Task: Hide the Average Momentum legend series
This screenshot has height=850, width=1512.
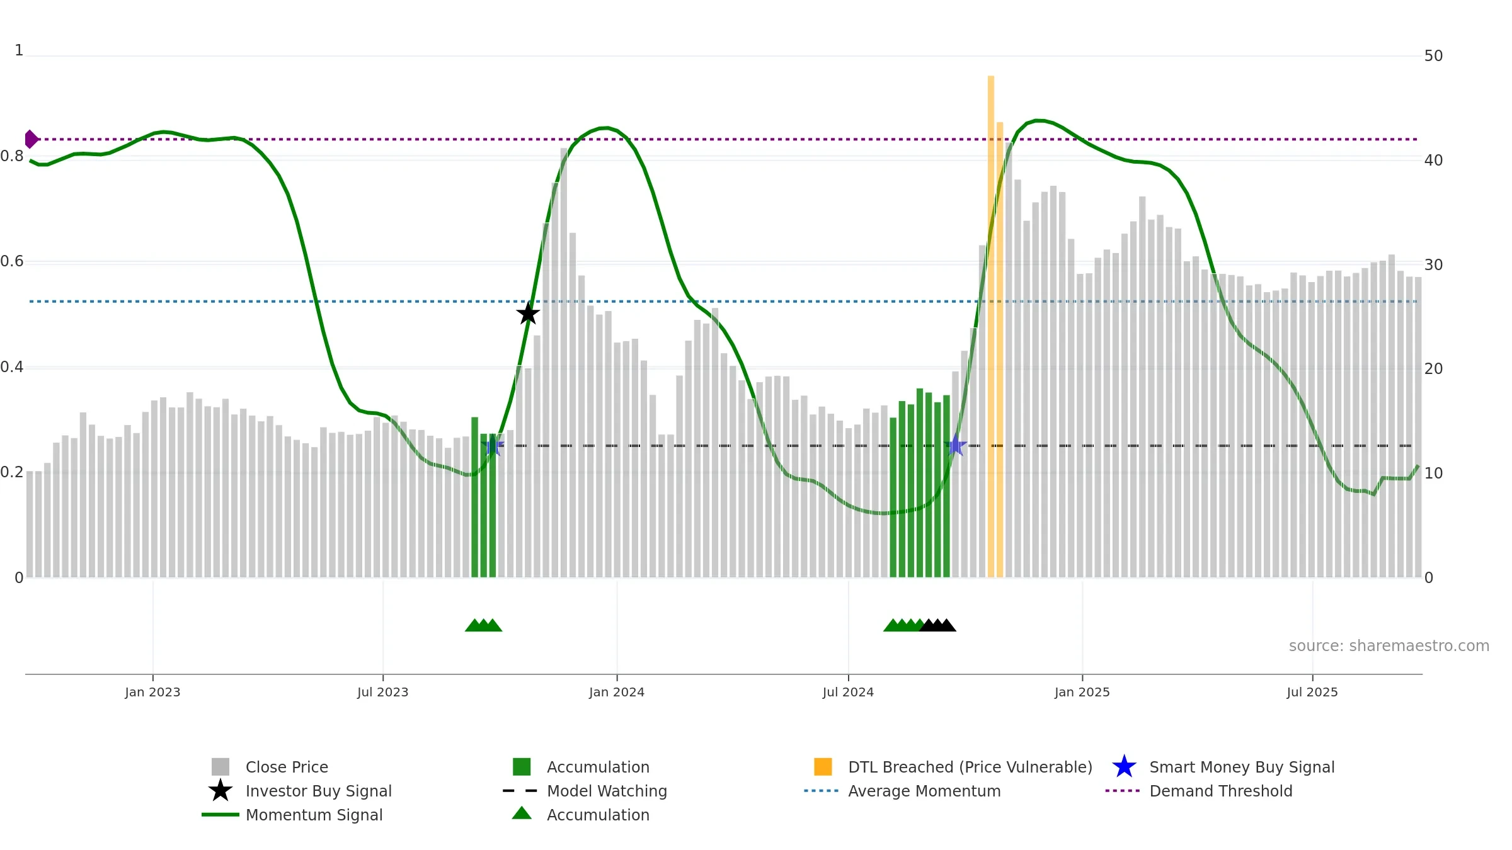Action: (902, 791)
